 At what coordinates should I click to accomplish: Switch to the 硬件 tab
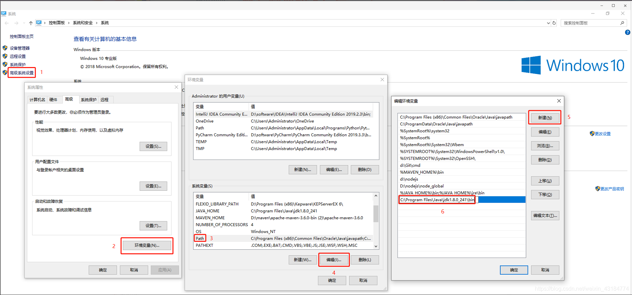coord(53,100)
